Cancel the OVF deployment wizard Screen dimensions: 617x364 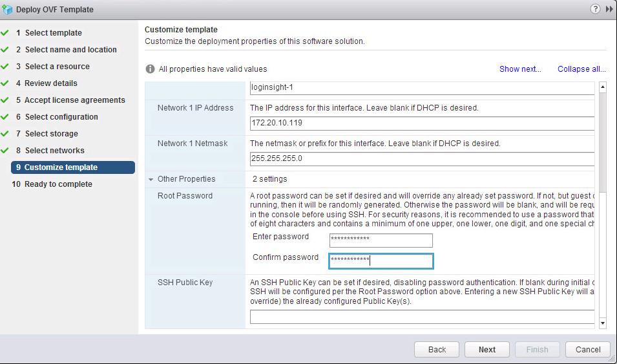coord(587,349)
